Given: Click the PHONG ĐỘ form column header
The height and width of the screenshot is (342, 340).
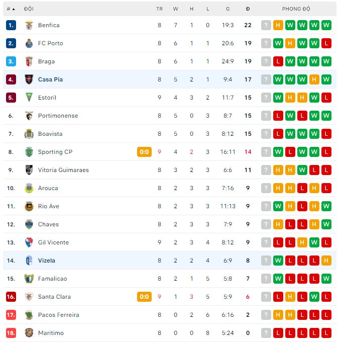Looking at the screenshot, I should pyautogui.click(x=296, y=9).
